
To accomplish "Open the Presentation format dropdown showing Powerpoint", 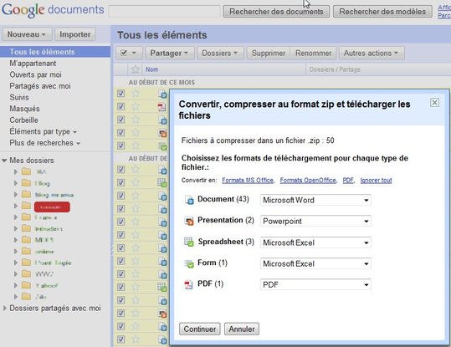I will pyautogui.click(x=315, y=221).
